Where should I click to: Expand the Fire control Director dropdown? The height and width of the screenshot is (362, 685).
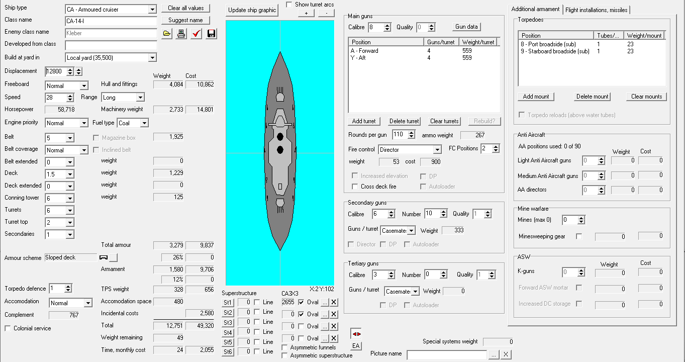437,150
